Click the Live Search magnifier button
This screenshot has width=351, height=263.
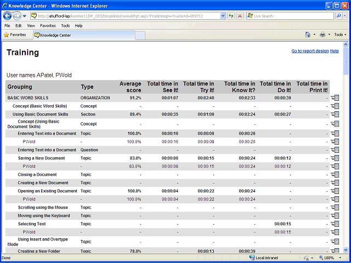[339, 16]
